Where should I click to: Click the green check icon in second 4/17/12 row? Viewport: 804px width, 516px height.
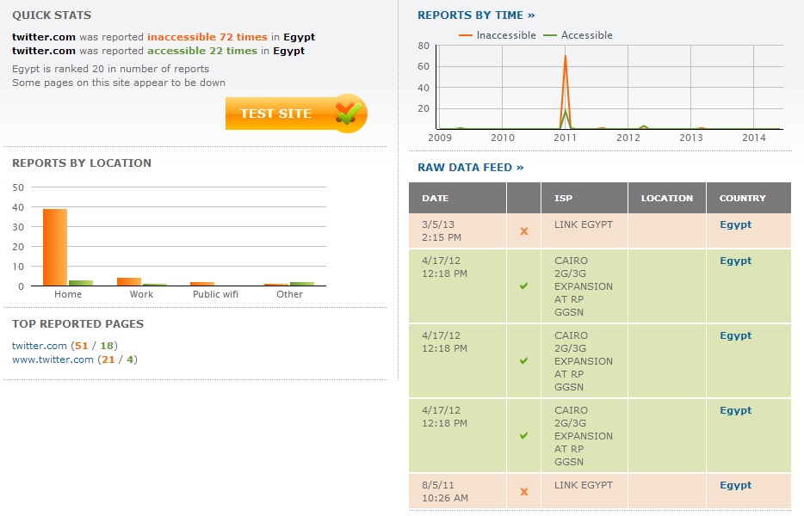coord(523,360)
